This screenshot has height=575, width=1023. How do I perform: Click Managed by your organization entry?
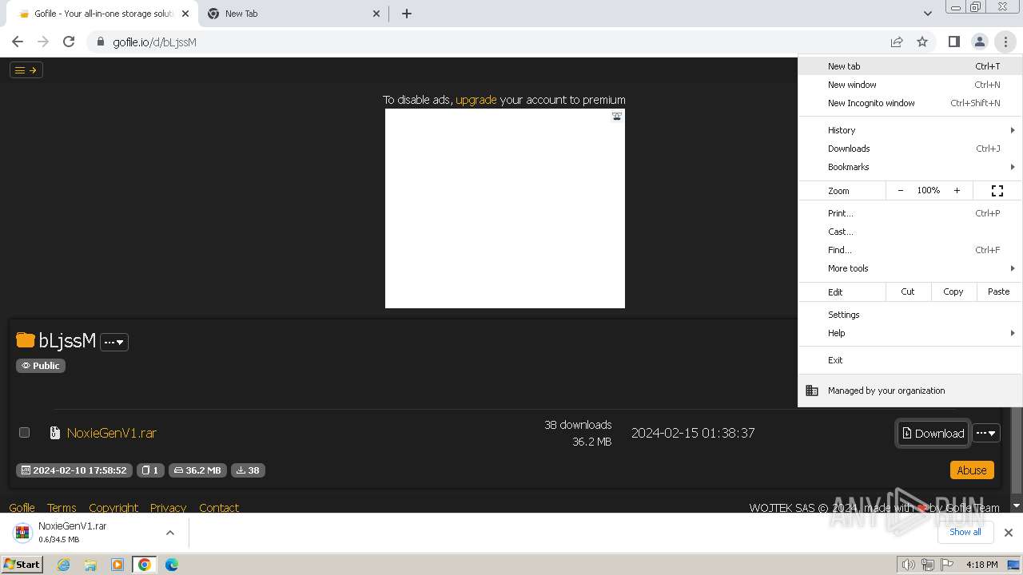910,391
